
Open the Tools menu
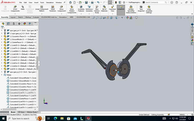click(42, 2)
